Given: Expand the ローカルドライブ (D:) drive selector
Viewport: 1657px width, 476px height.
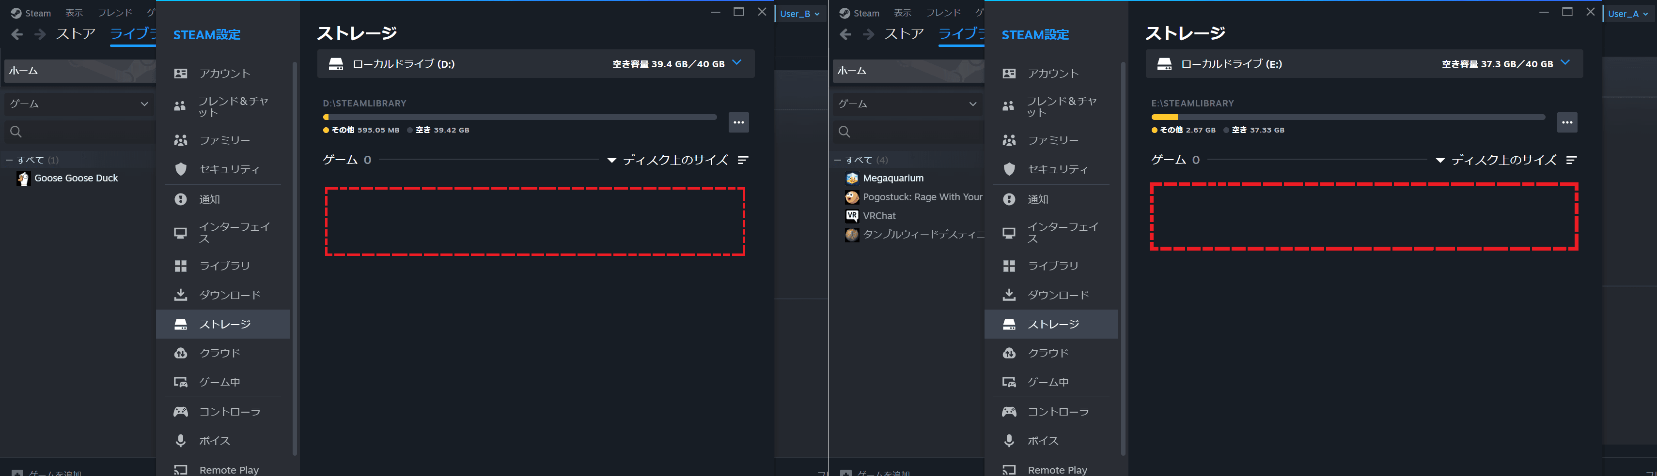Looking at the screenshot, I should coord(536,63).
